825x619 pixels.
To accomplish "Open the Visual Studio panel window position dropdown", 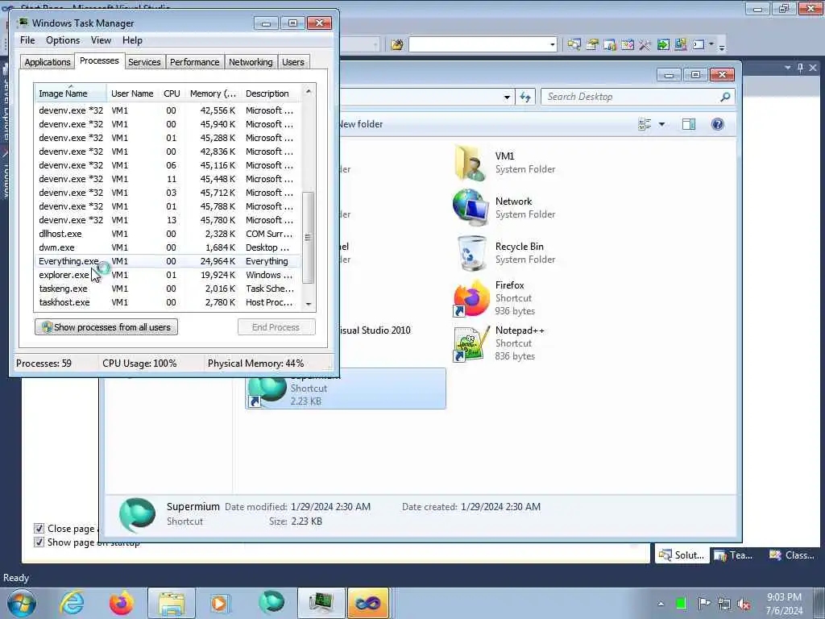I will click(x=788, y=68).
